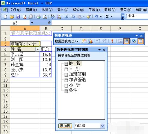Open the toolbar options expander

[123, 17]
